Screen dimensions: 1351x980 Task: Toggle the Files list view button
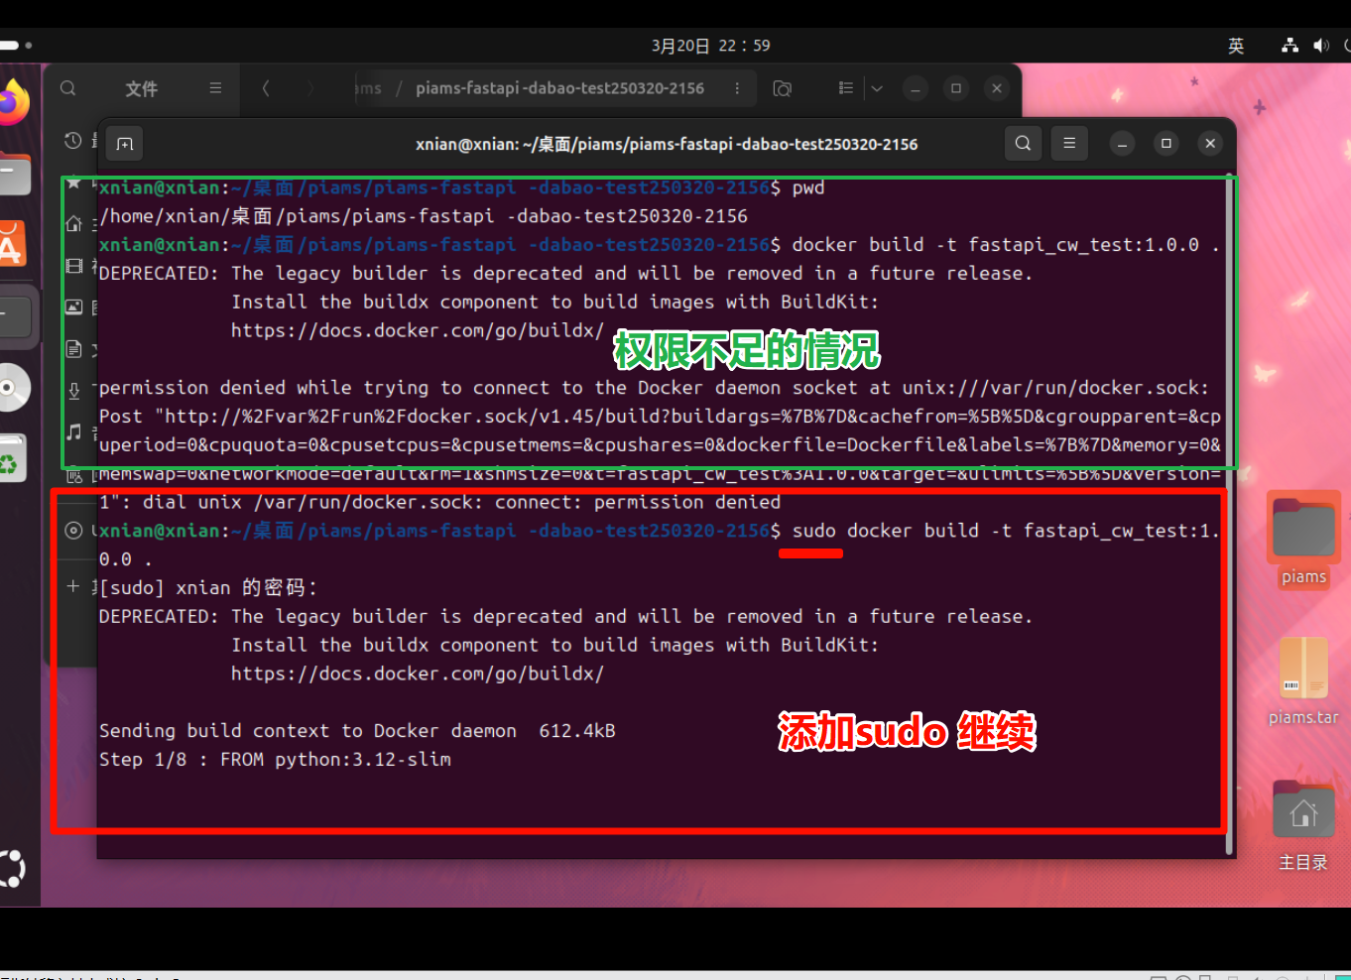click(x=845, y=88)
